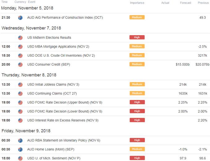Select the Monday, November 5, 2018 heading
Screen dimensions: 210x161
(27, 8)
